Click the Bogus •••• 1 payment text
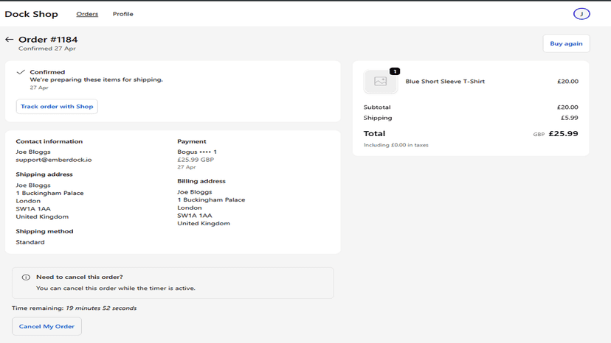The height and width of the screenshot is (343, 611). point(197,152)
